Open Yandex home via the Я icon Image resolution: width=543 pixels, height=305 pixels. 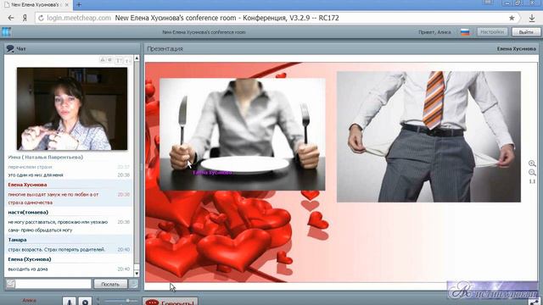coord(25,18)
